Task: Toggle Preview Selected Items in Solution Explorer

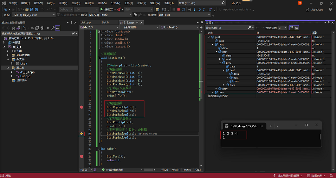Action: 58,28
